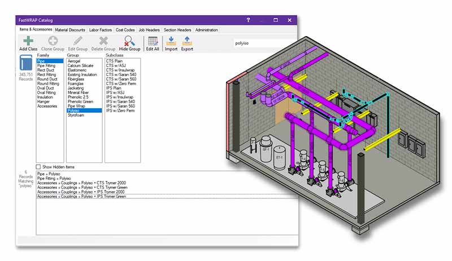Select Styrofoam group

pos(84,115)
